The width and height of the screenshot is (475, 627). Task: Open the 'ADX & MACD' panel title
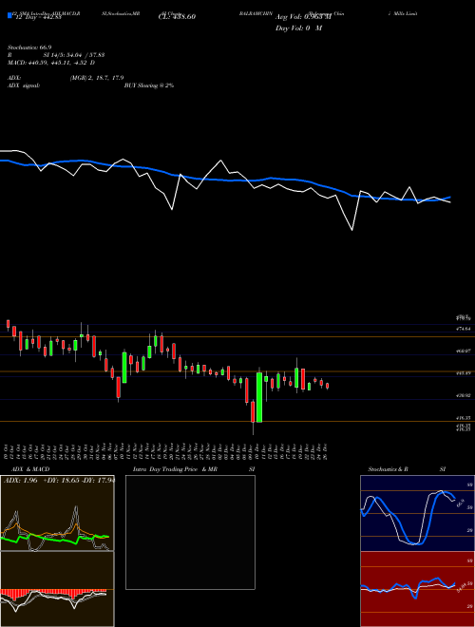[x=30, y=469]
